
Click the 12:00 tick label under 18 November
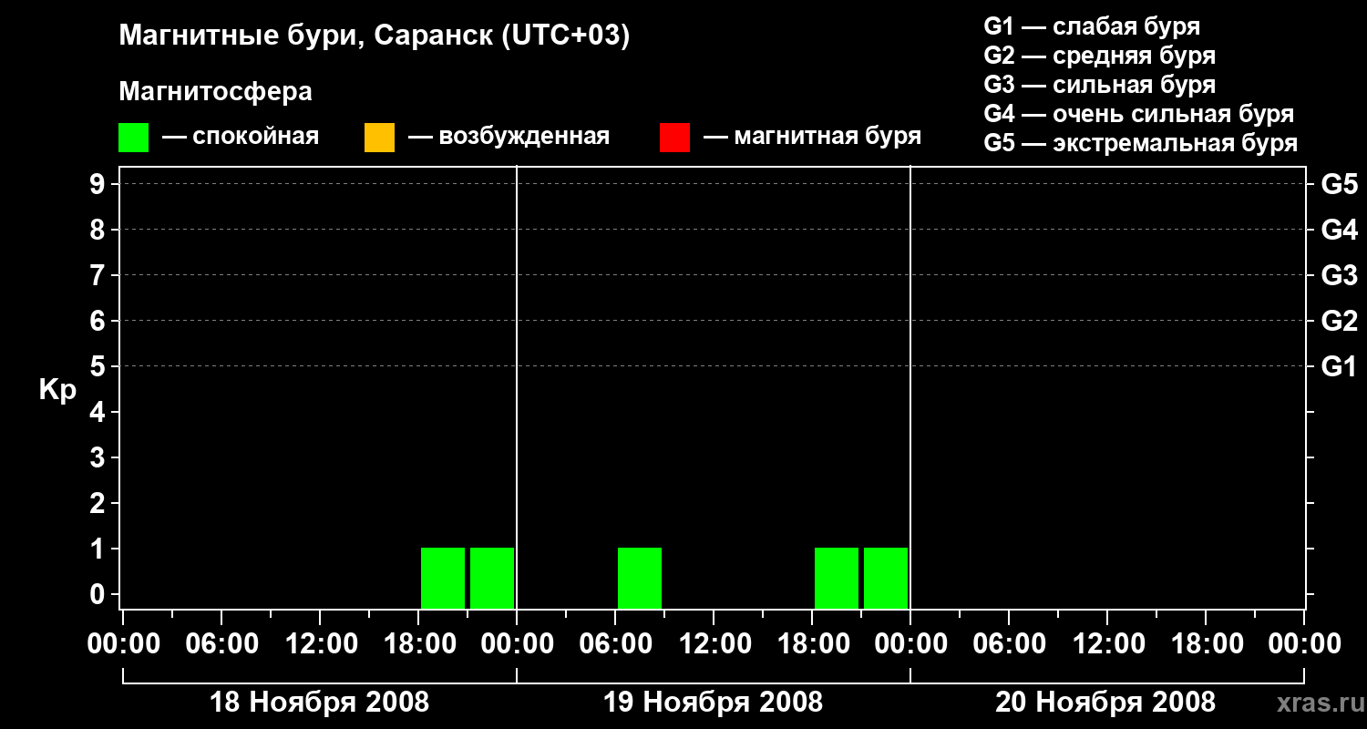[x=321, y=644]
